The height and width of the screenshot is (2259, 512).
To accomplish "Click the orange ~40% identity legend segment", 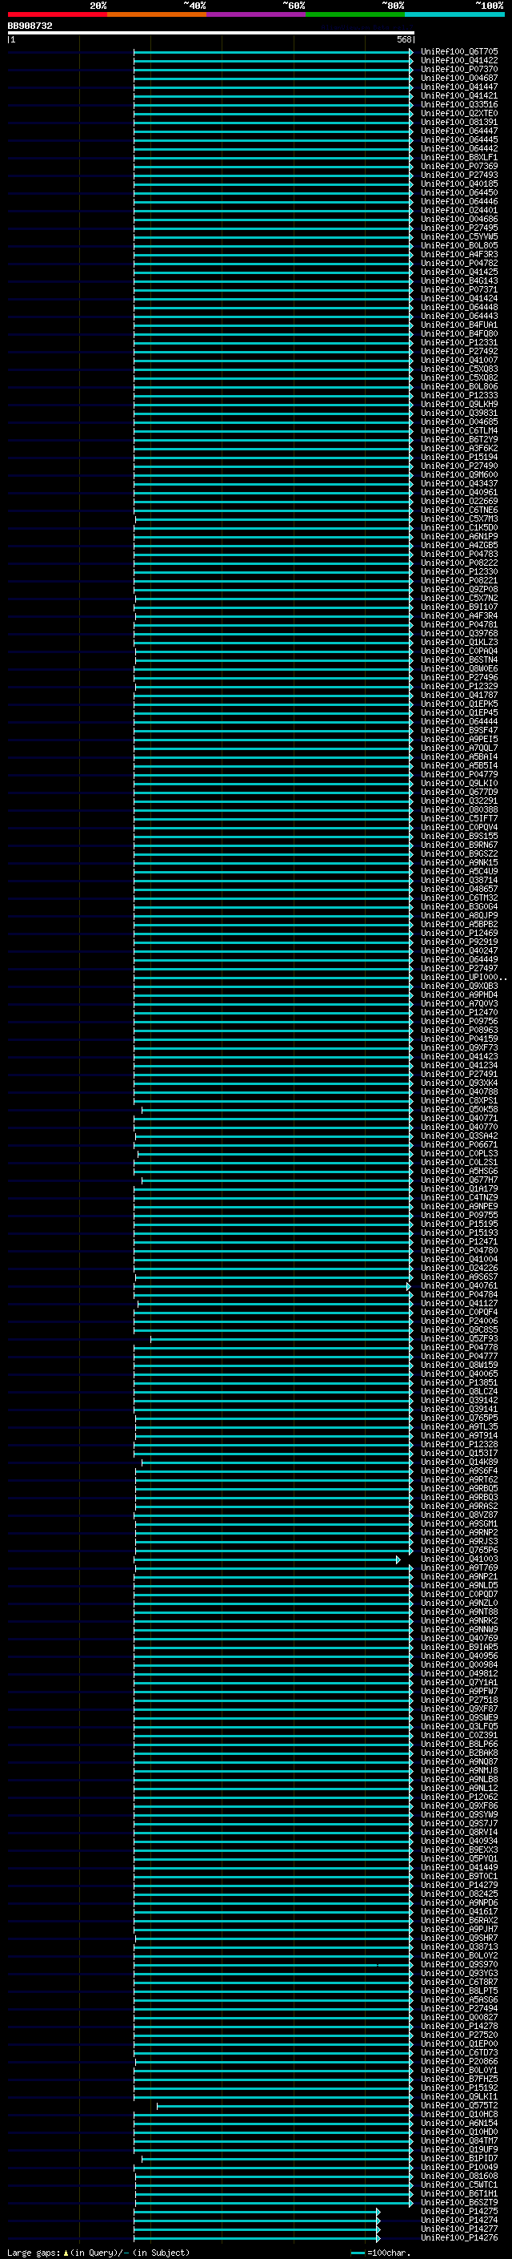I will click(x=157, y=14).
